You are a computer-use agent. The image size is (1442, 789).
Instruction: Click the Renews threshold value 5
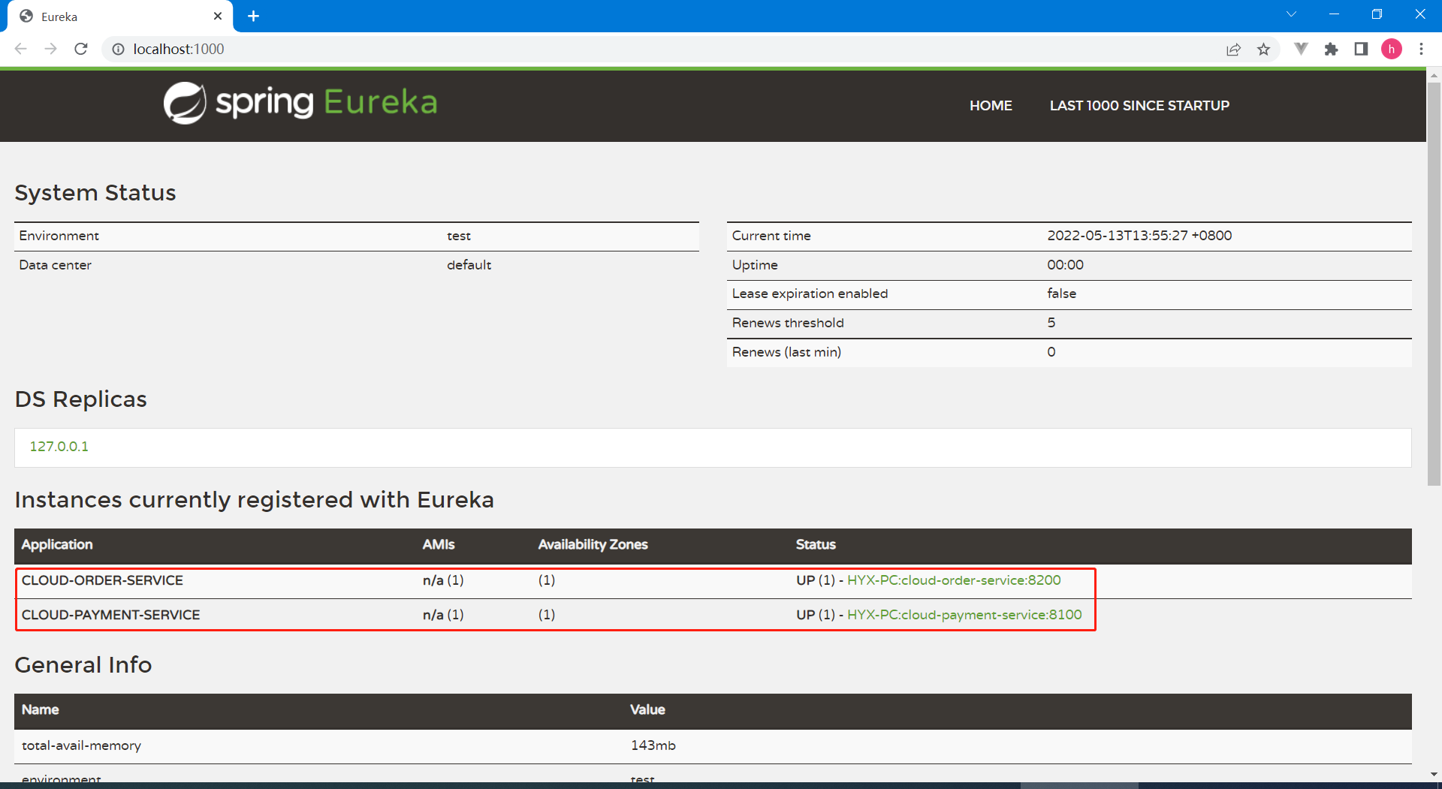pyautogui.click(x=1051, y=323)
